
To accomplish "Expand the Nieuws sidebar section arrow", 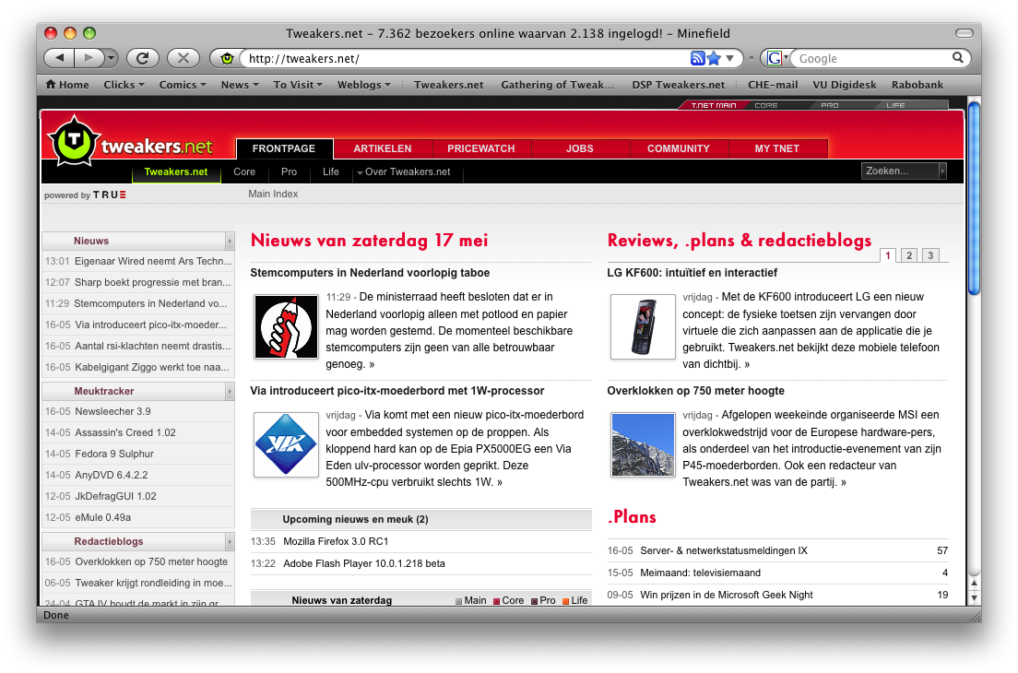I will click(230, 241).
